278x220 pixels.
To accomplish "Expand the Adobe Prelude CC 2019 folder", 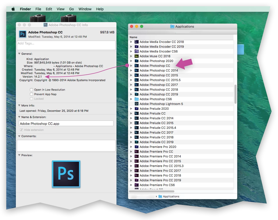I will pyautogui.click(x=131, y=142).
